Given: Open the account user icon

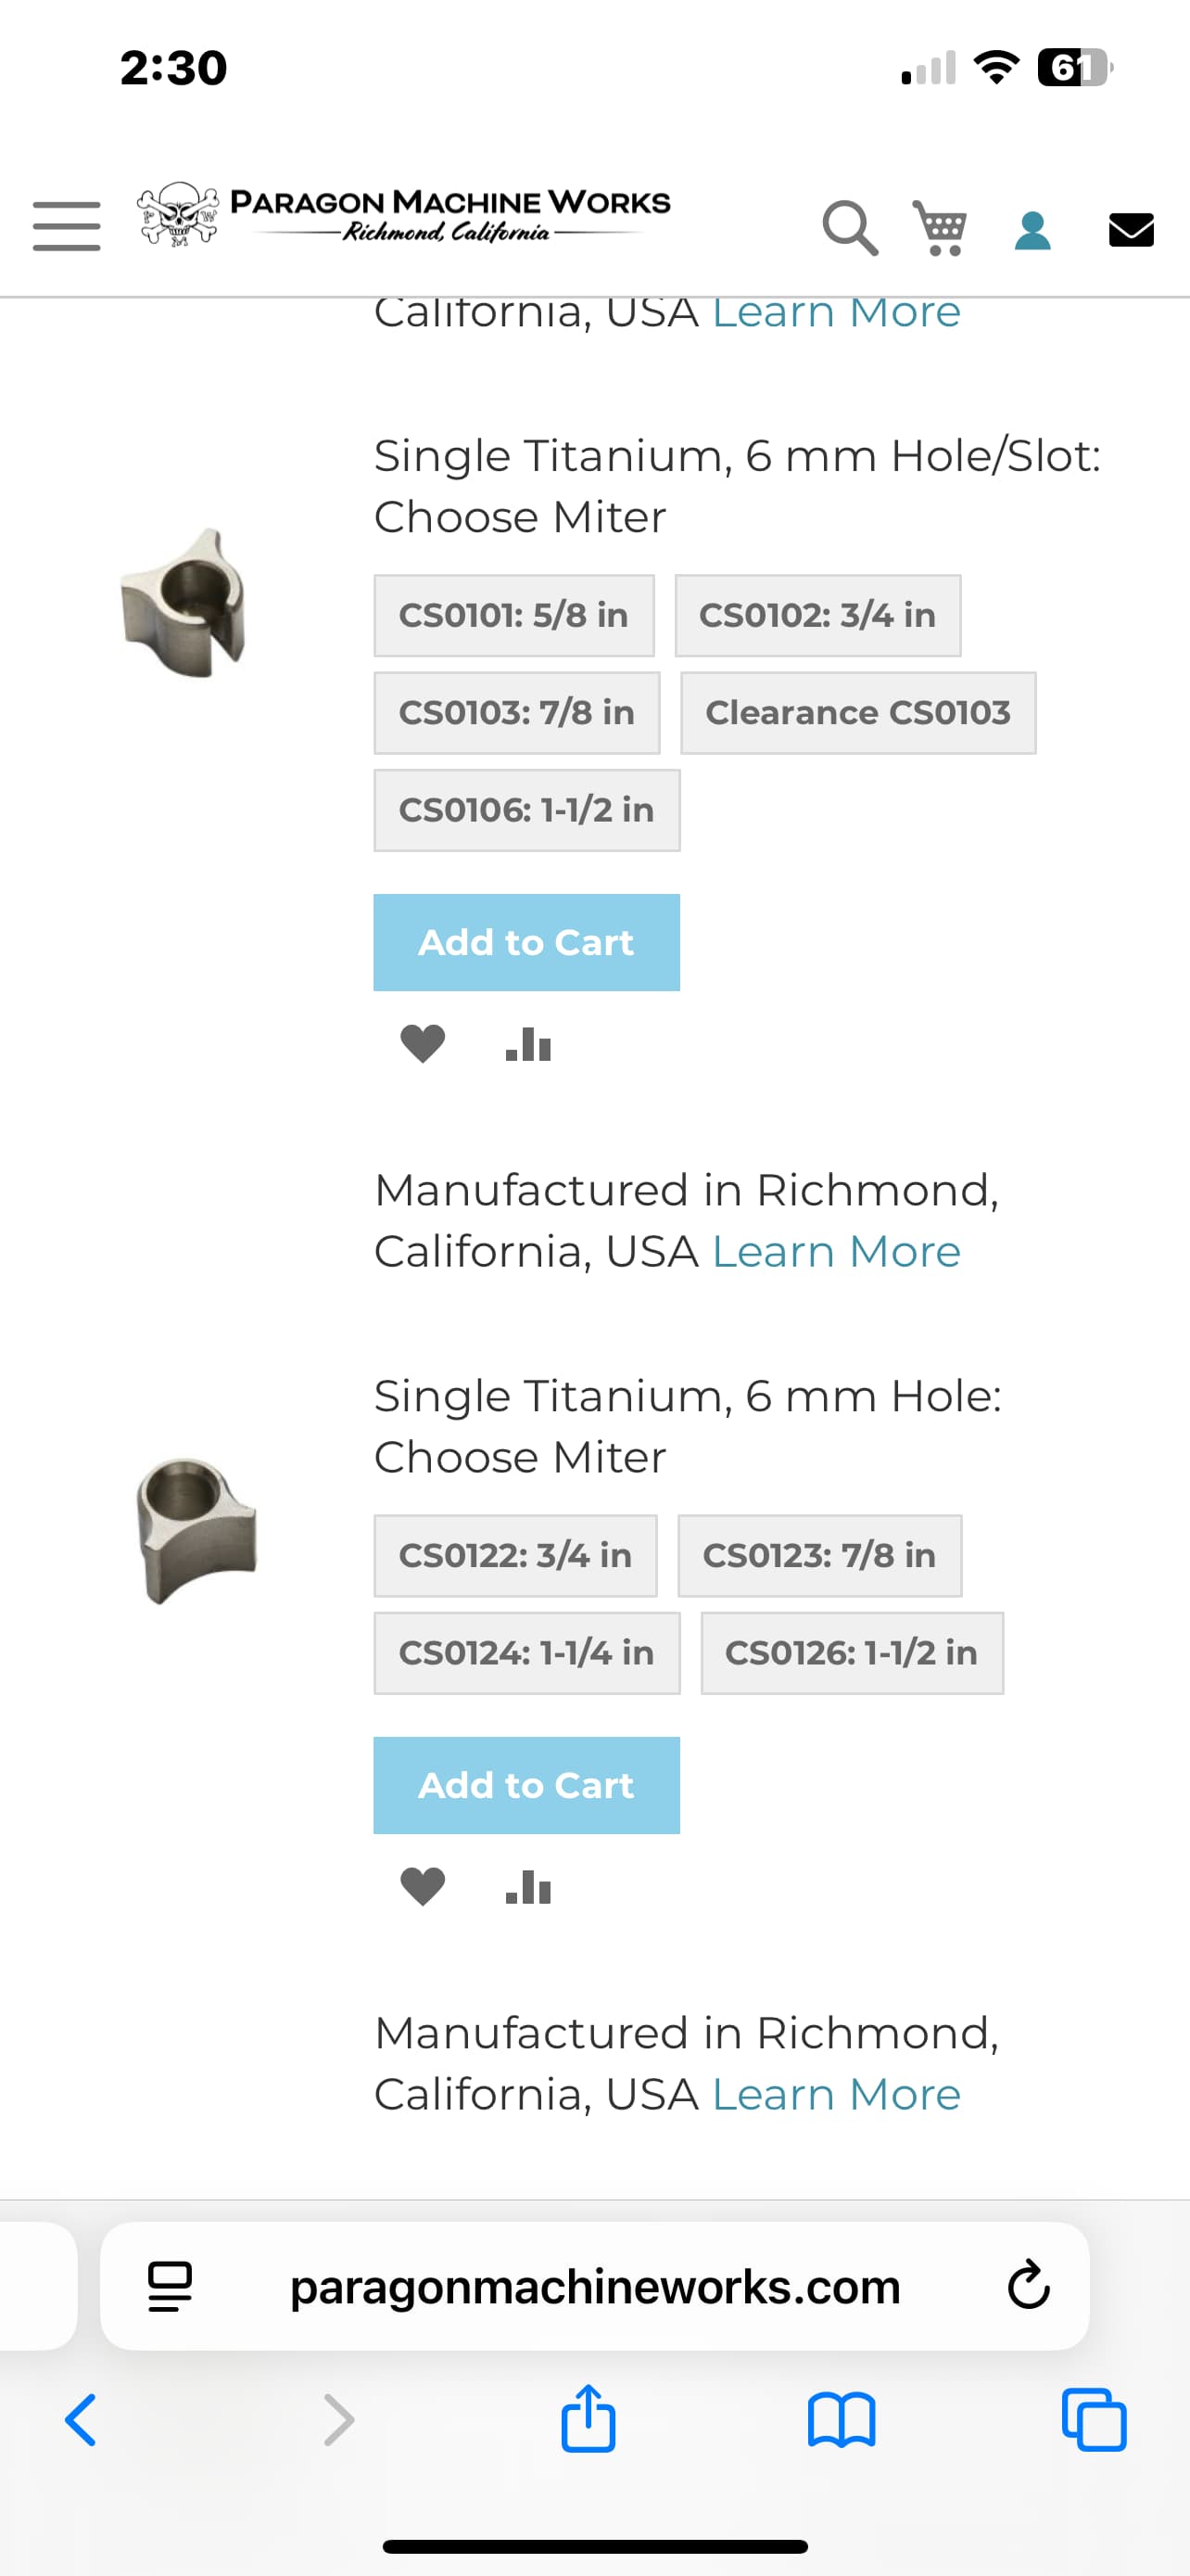Looking at the screenshot, I should click(x=1032, y=230).
